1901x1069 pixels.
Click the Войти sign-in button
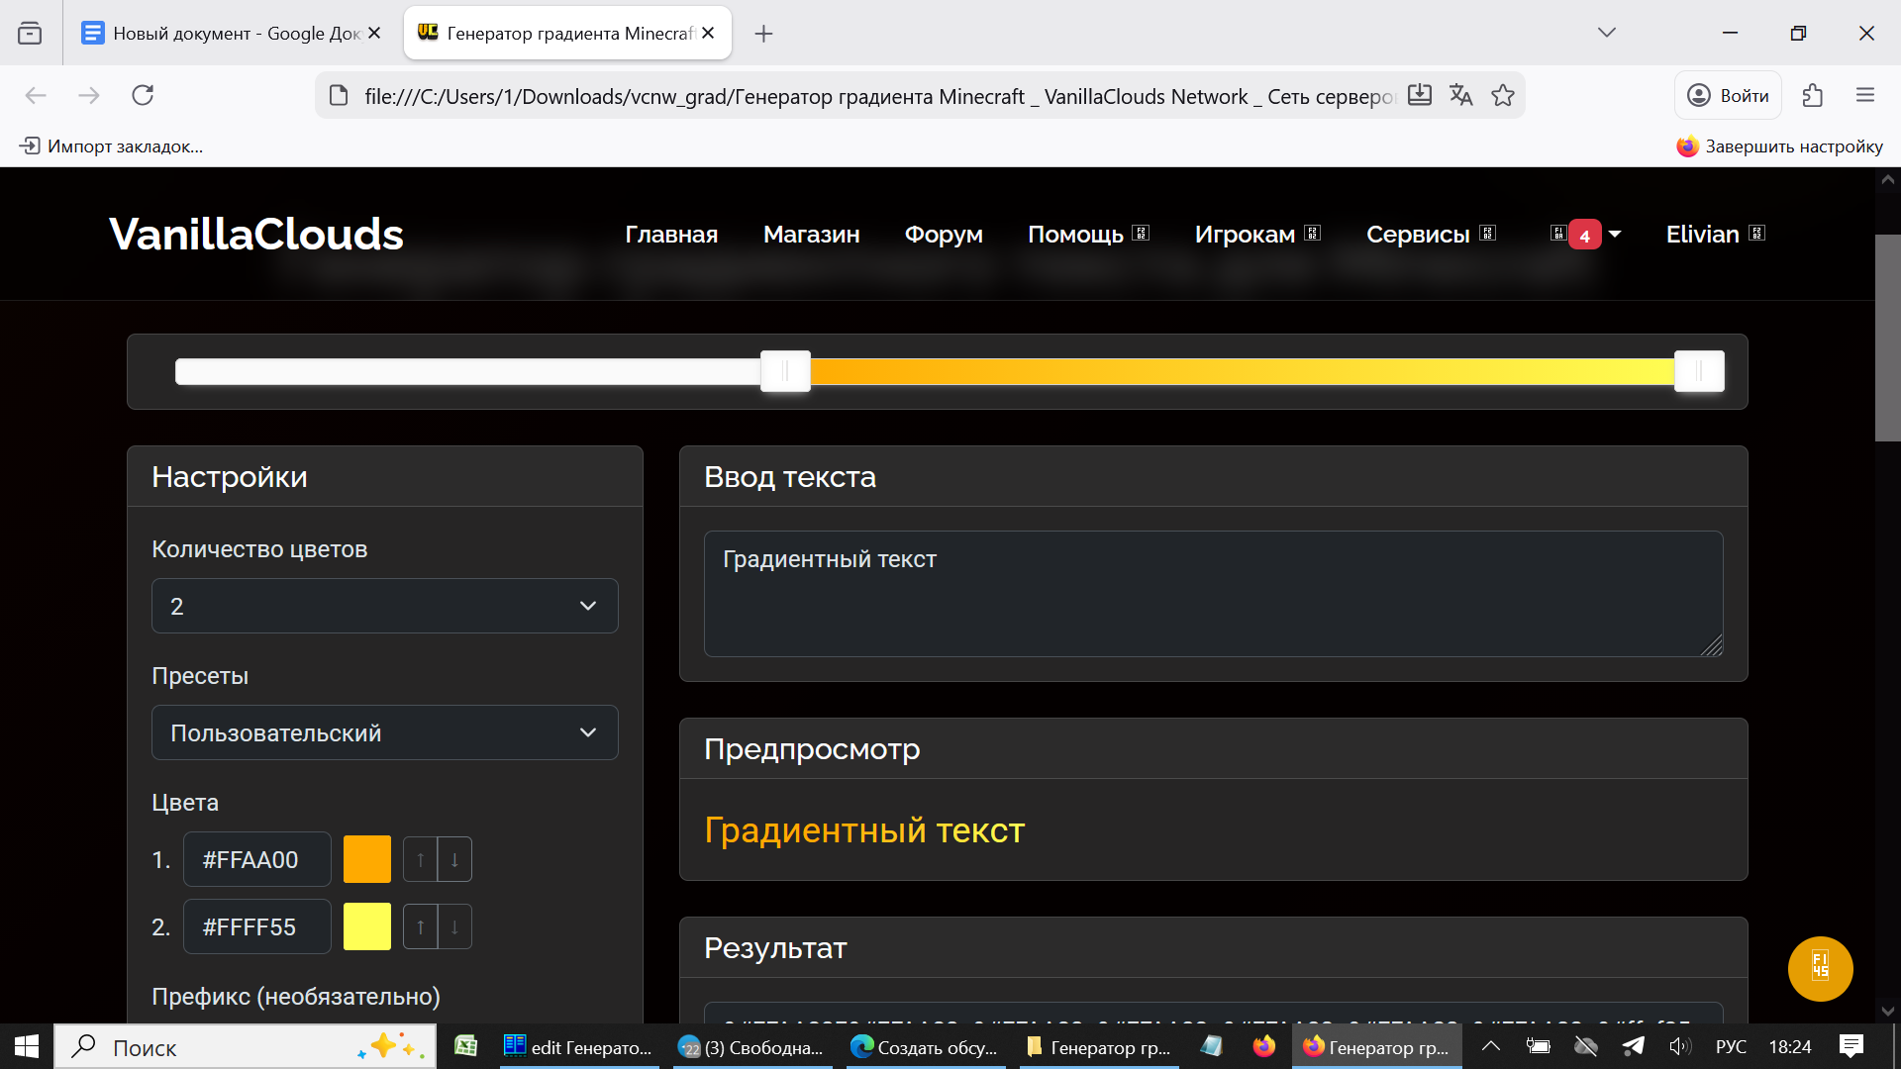[x=1729, y=95]
